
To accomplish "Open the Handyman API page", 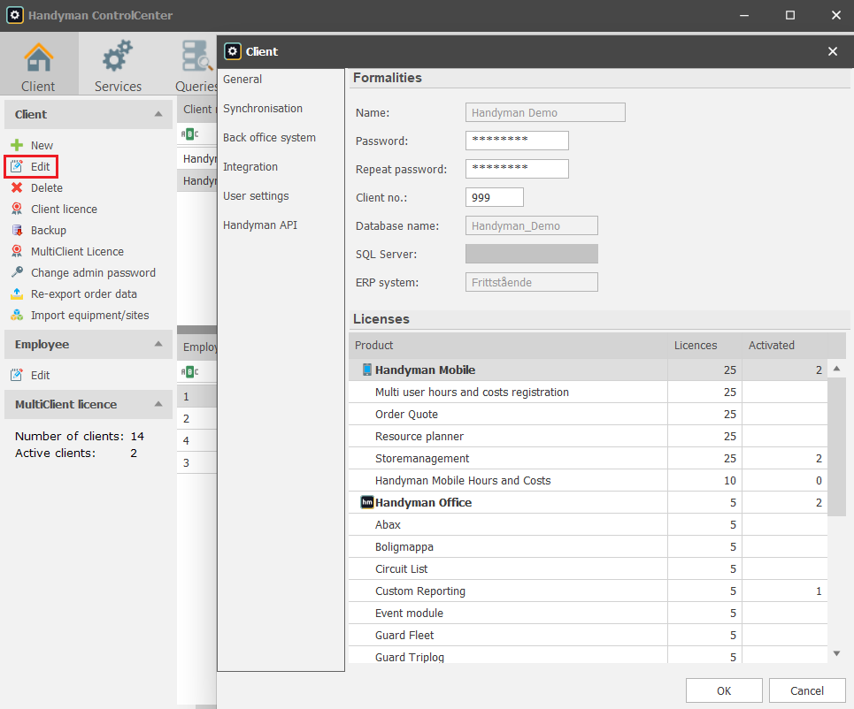I will click(260, 225).
